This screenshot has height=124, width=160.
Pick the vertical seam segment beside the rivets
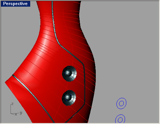85,85
